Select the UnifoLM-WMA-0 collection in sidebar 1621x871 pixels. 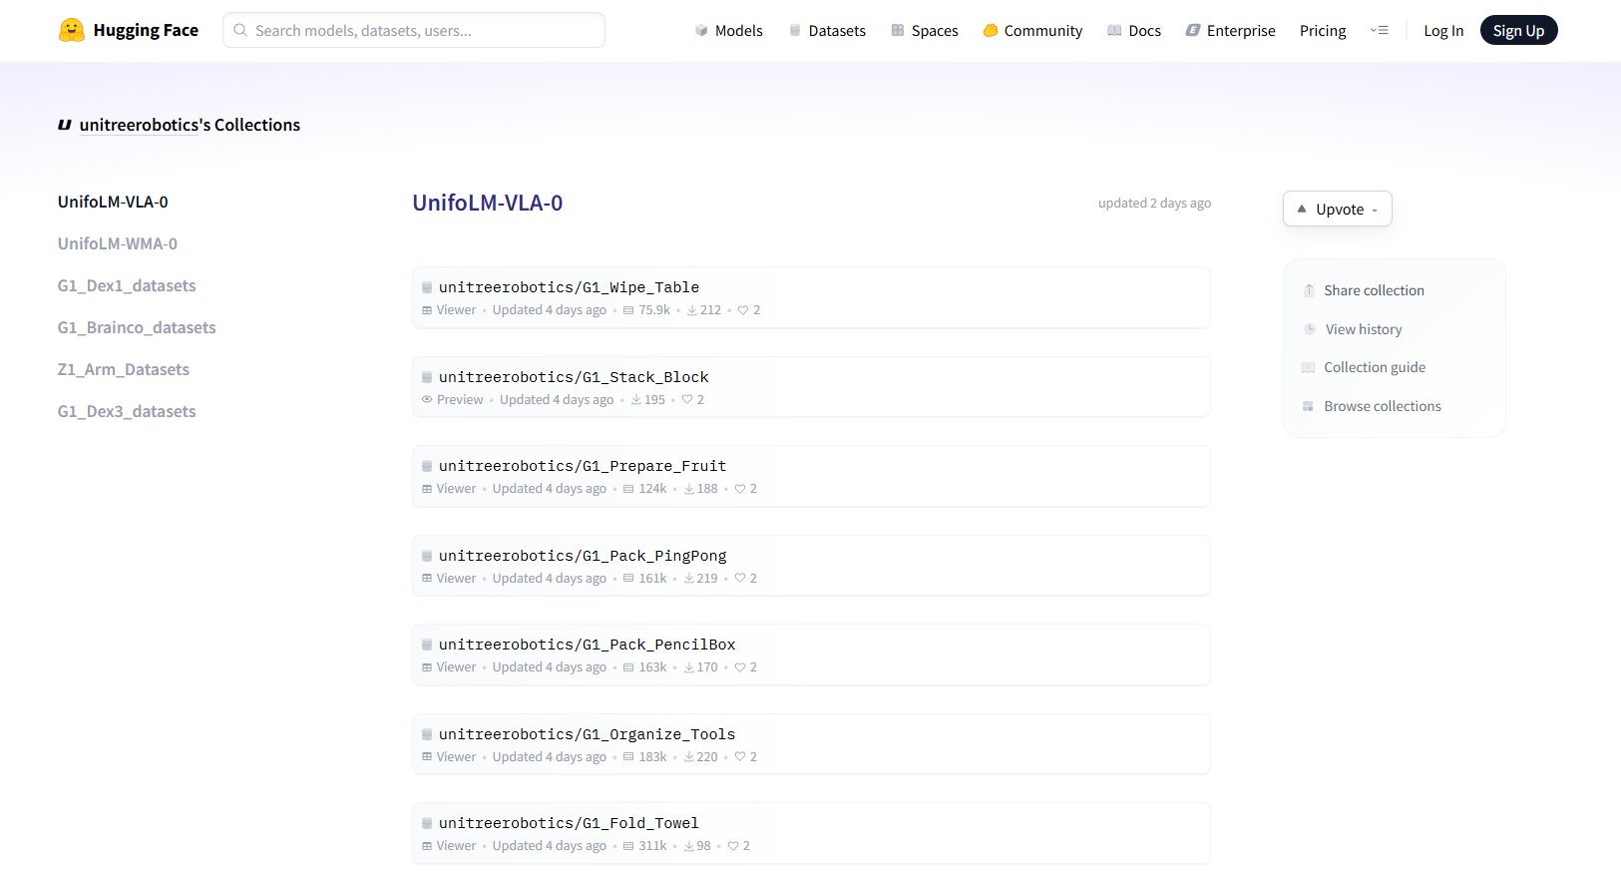coord(118,243)
